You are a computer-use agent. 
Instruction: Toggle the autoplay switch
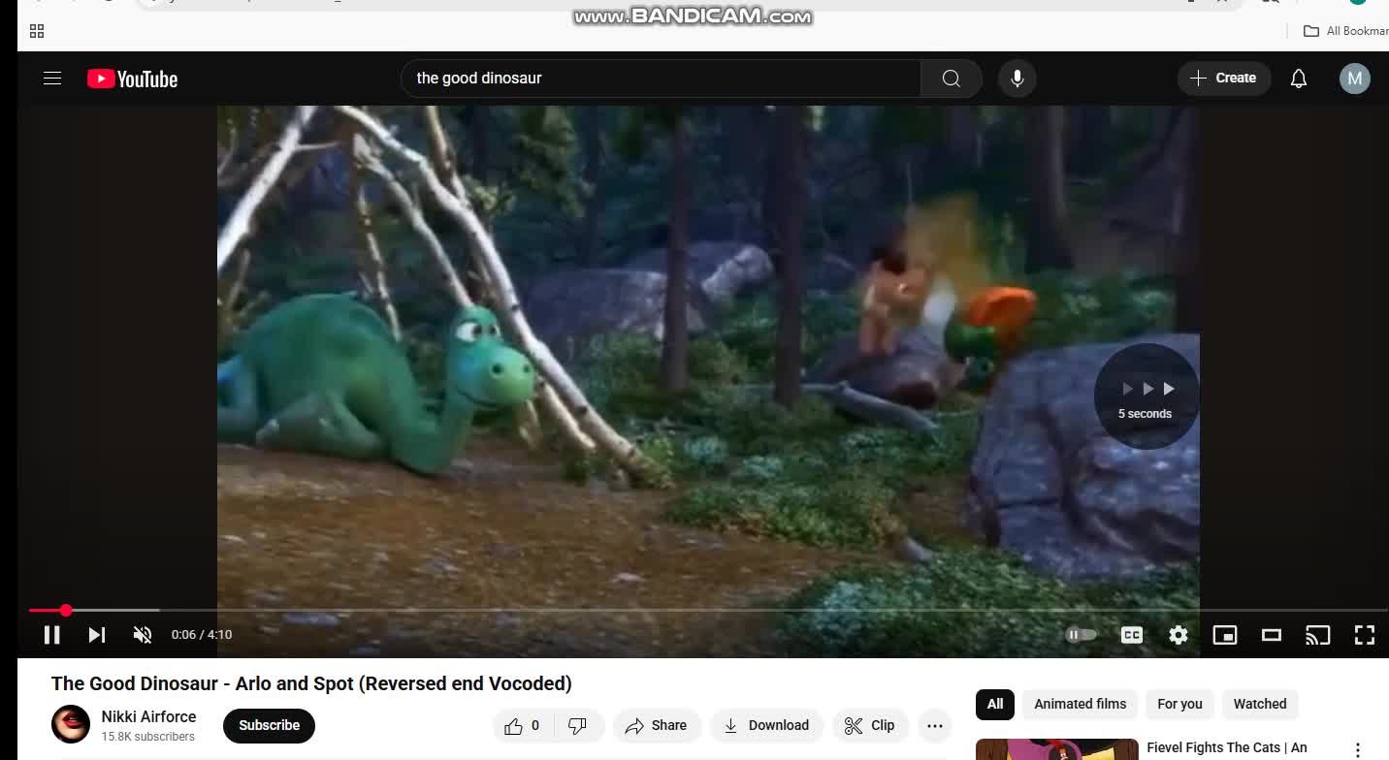[x=1081, y=635]
